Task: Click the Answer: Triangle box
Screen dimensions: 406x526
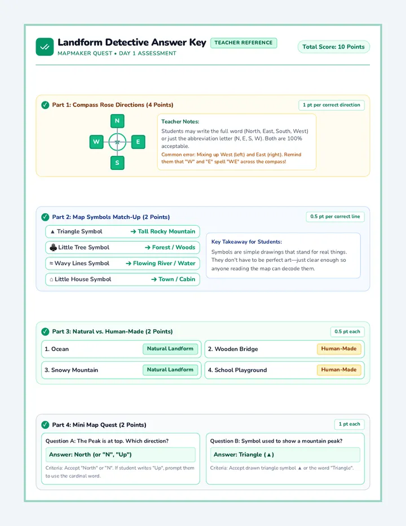Action: [x=285, y=454]
